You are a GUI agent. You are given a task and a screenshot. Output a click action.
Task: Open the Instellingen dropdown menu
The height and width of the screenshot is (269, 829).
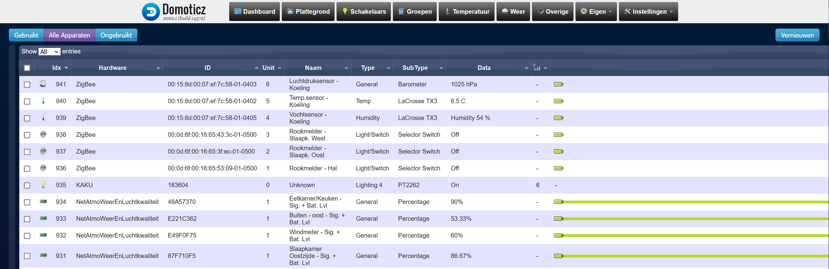tap(648, 12)
